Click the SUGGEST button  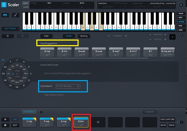150,112
